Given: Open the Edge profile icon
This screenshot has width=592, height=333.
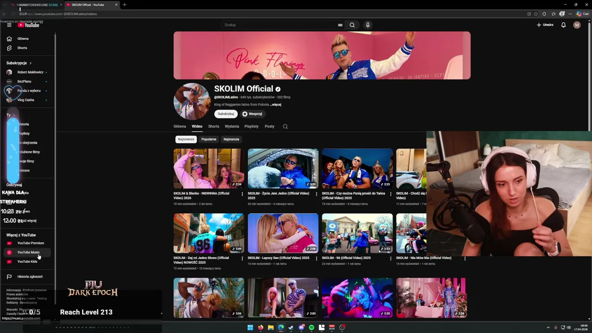Looking at the screenshot, I should click(562, 14).
